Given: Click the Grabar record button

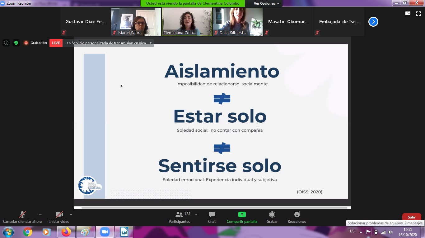Looking at the screenshot, I should point(272,218).
